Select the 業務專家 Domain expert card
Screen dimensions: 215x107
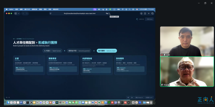coord(63,65)
